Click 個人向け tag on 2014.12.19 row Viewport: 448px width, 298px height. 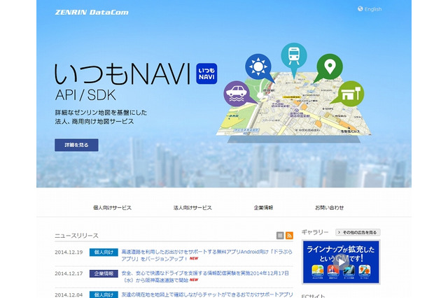(x=104, y=252)
